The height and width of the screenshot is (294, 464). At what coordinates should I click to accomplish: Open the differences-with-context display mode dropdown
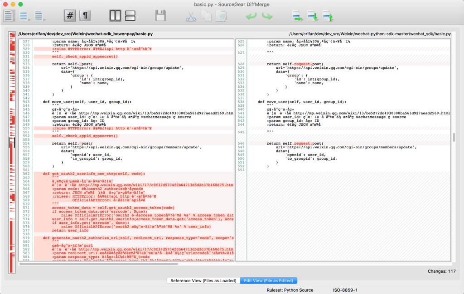pyautogui.click(x=40, y=16)
